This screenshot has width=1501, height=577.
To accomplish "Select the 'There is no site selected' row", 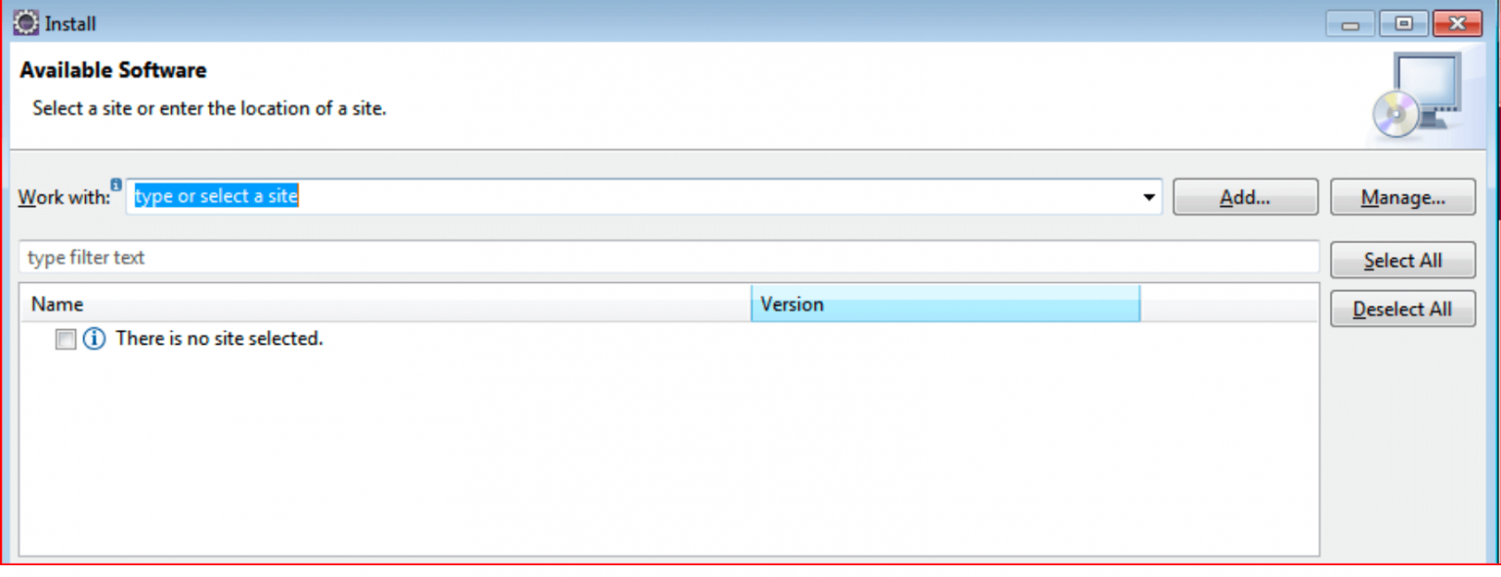I will pyautogui.click(x=219, y=339).
